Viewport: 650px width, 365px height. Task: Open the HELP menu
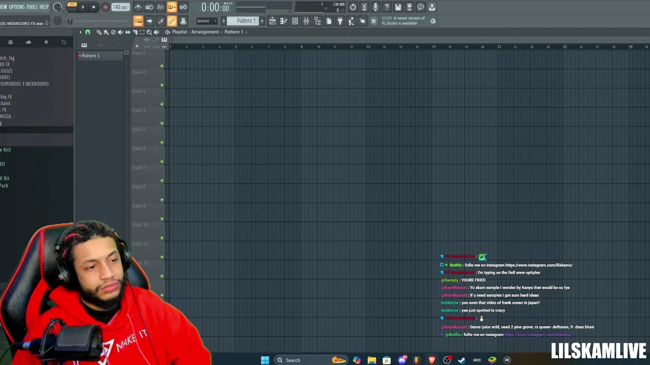coord(44,7)
